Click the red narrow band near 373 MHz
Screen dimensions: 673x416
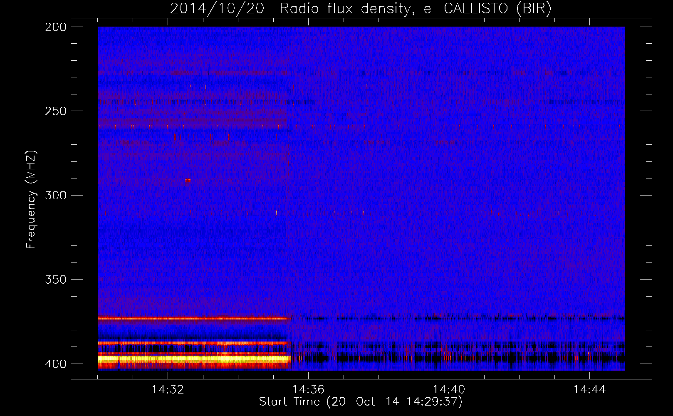[x=194, y=319]
